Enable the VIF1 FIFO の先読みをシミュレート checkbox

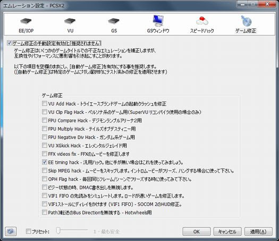[x=44, y=196]
